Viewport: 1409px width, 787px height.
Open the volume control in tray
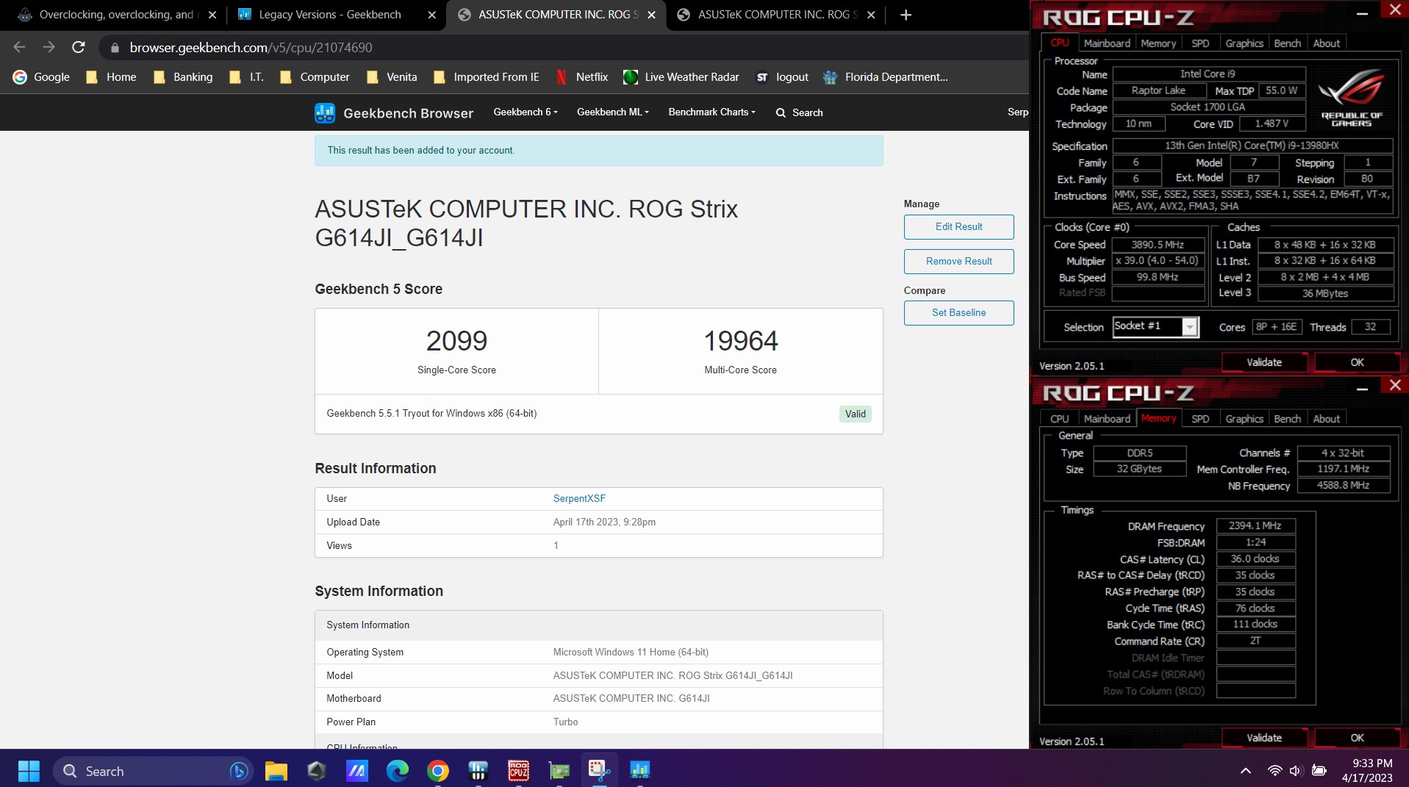coord(1295,771)
